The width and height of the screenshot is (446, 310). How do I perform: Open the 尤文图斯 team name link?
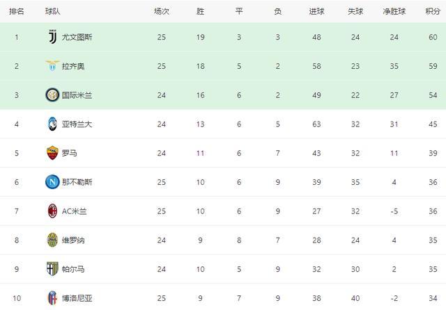77,37
